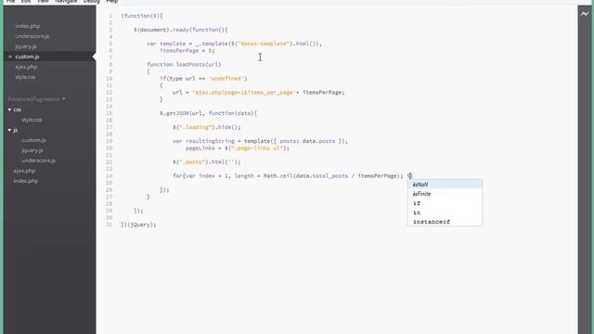Collapse the css folder in project tree

tap(9, 109)
